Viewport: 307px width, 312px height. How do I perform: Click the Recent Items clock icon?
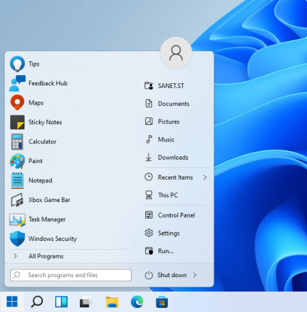[x=149, y=177]
